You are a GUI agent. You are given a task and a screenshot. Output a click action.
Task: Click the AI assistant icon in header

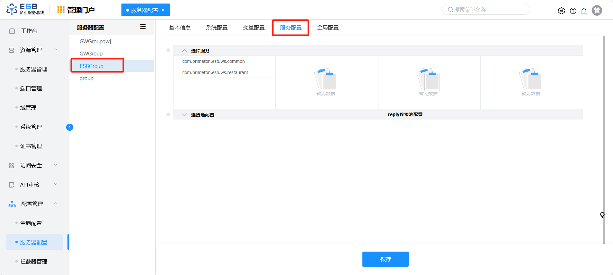pyautogui.click(x=561, y=11)
